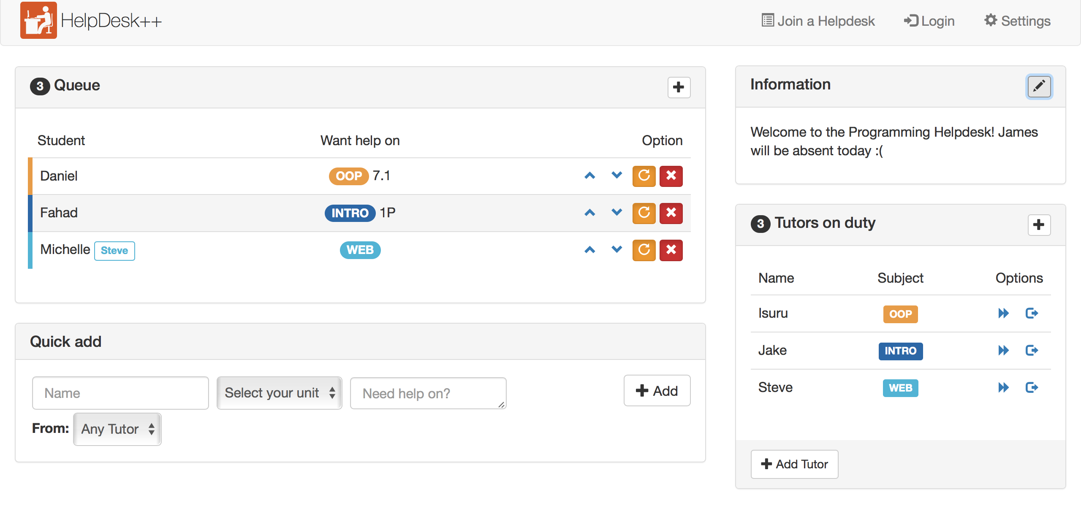Click the Add button in Quick add
Image resolution: width=1081 pixels, height=508 pixels.
click(657, 391)
